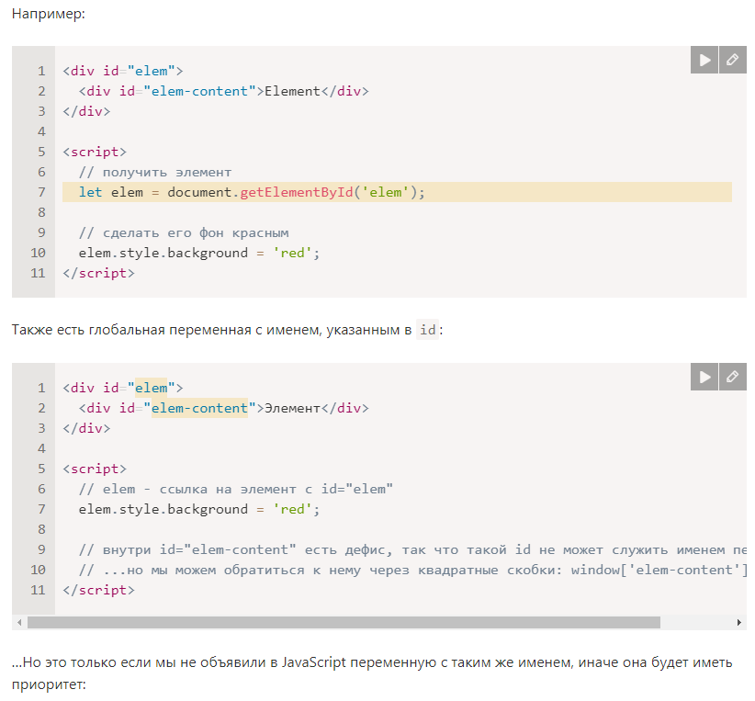Click the empty scrollbar track right of the thumb
The image size is (755, 701).
click(696, 623)
